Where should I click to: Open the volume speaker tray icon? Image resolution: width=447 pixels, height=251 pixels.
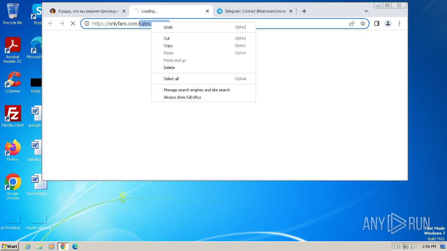click(x=397, y=246)
